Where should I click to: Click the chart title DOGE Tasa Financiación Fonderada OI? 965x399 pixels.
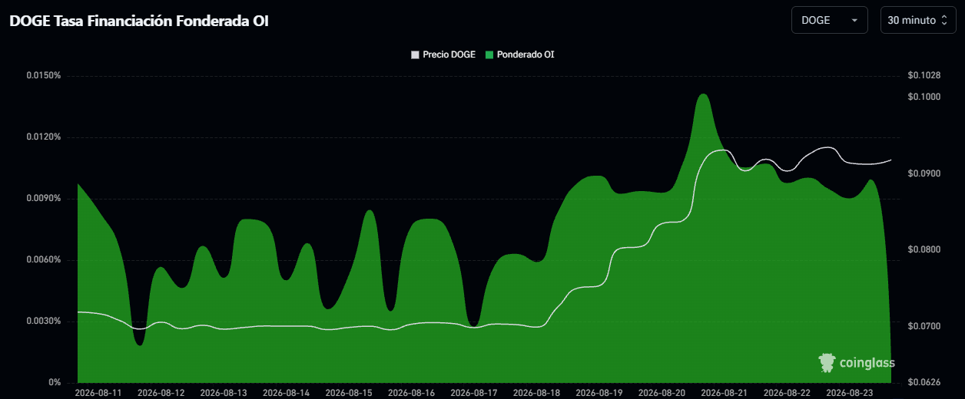139,21
